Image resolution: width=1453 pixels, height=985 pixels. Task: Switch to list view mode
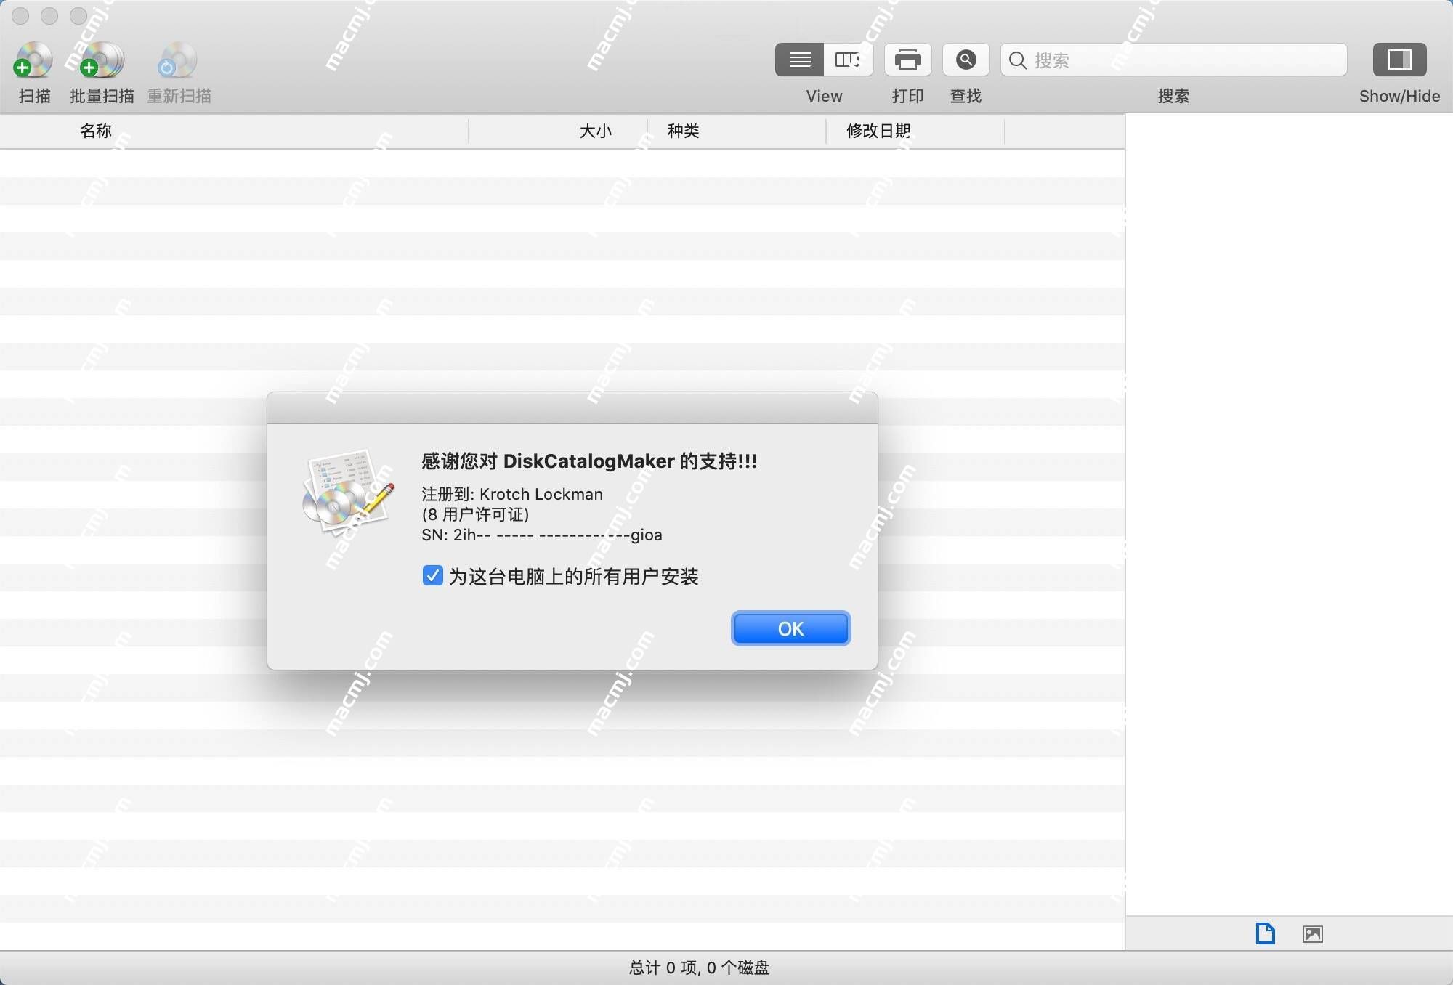(800, 60)
